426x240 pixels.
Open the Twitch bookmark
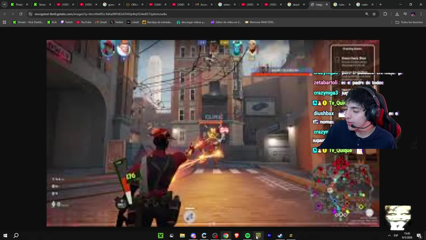(x=67, y=22)
